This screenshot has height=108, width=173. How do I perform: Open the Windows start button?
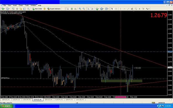tap(6, 106)
